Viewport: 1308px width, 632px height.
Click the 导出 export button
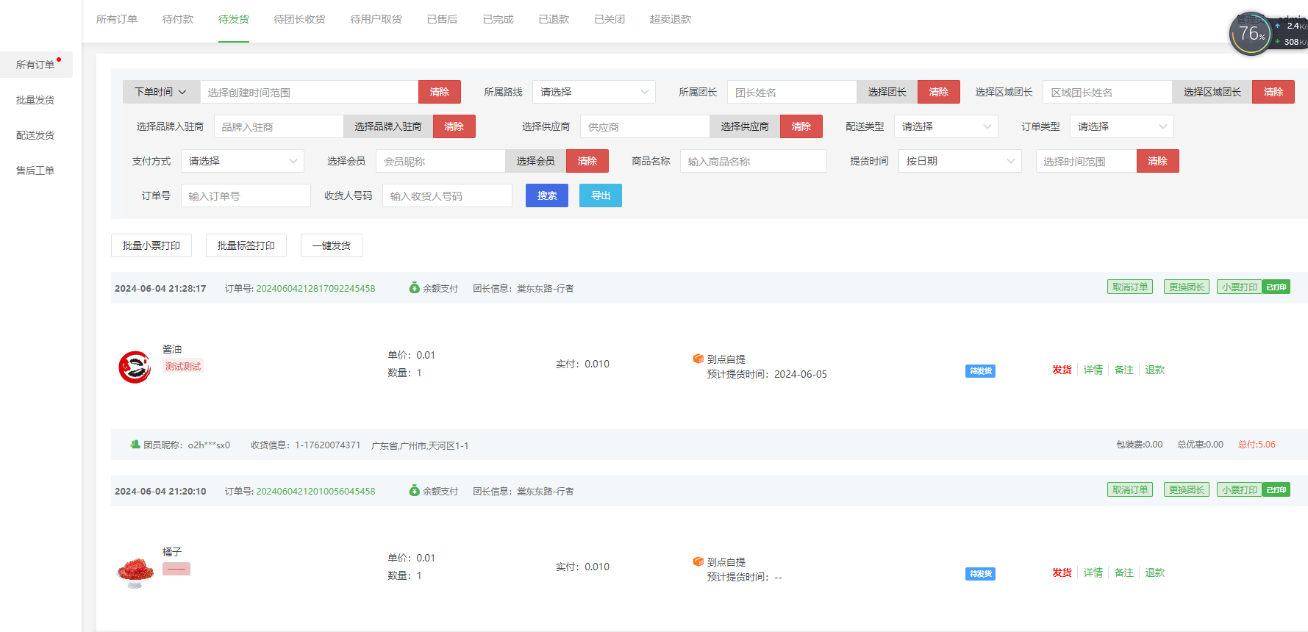click(x=600, y=195)
